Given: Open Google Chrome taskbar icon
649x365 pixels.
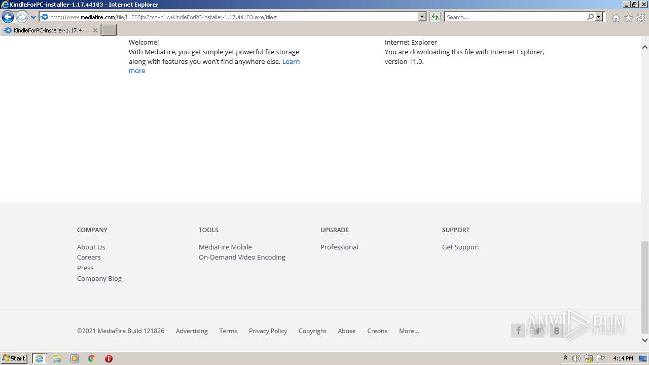Looking at the screenshot, I should [91, 358].
